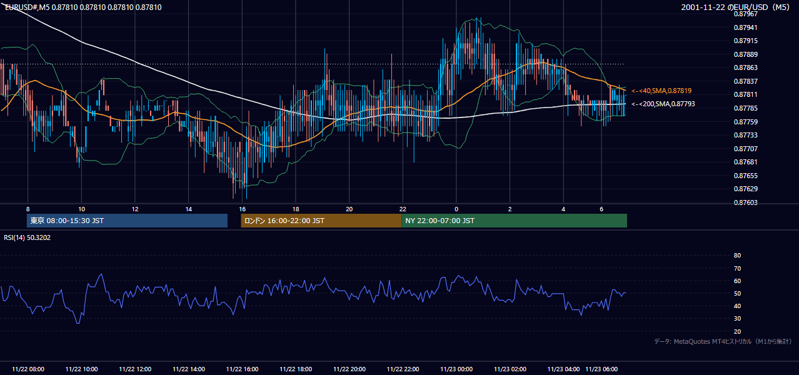Click price axis value 0.87863
799x375 pixels.
tap(745, 67)
